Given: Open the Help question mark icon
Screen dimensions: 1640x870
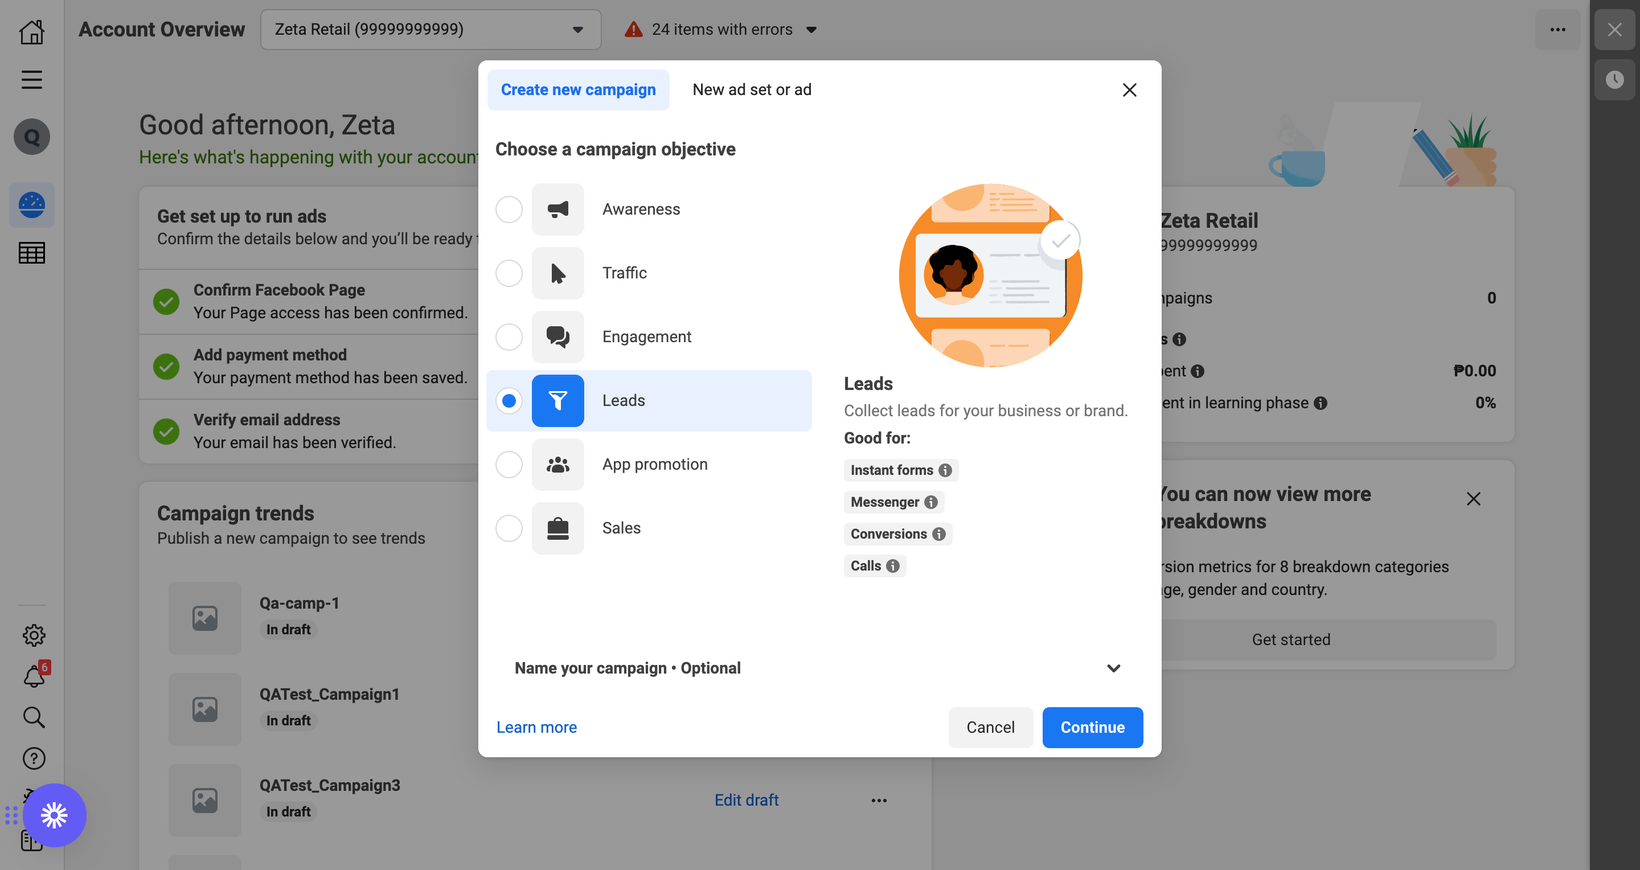Looking at the screenshot, I should 34,758.
